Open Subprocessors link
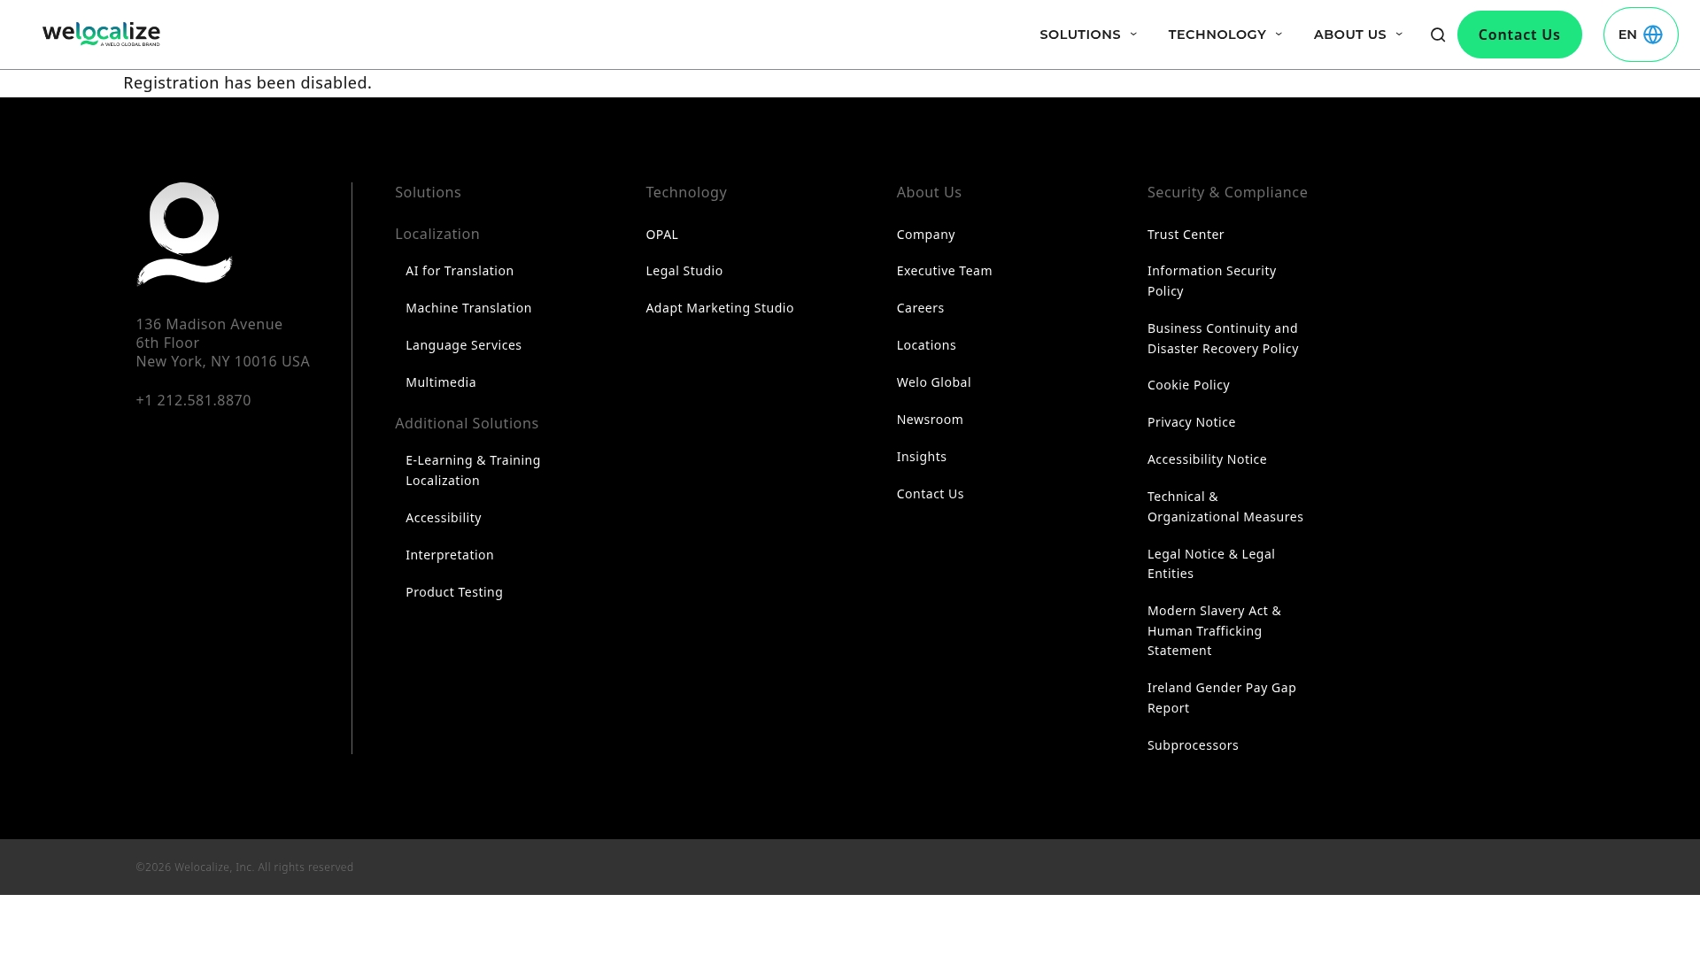This screenshot has height=956, width=1700. tap(1193, 745)
